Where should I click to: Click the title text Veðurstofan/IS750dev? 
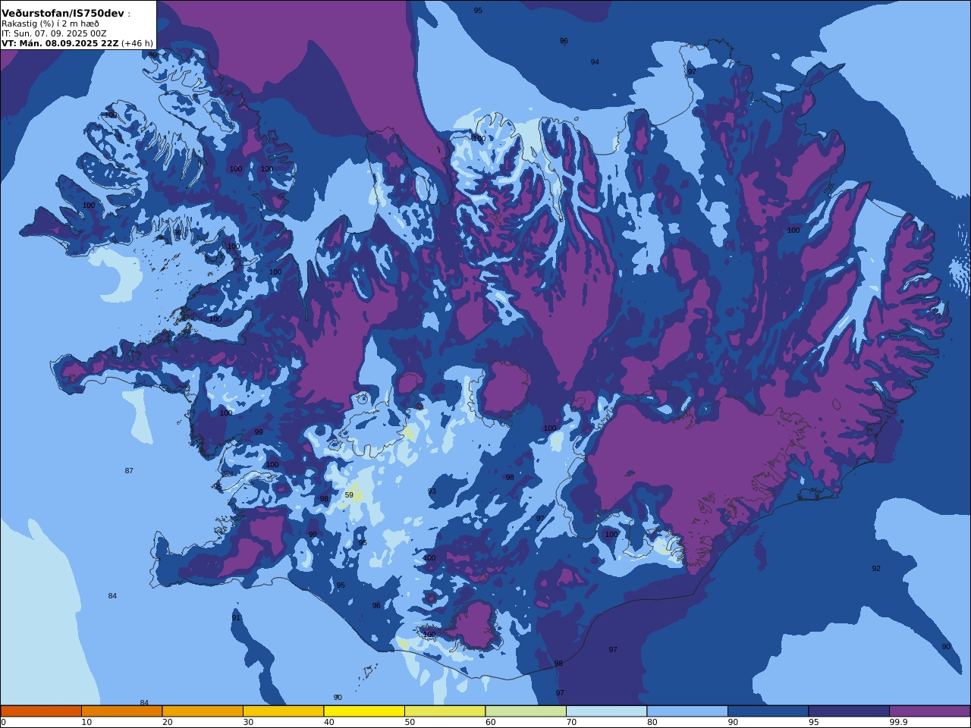pyautogui.click(x=63, y=14)
